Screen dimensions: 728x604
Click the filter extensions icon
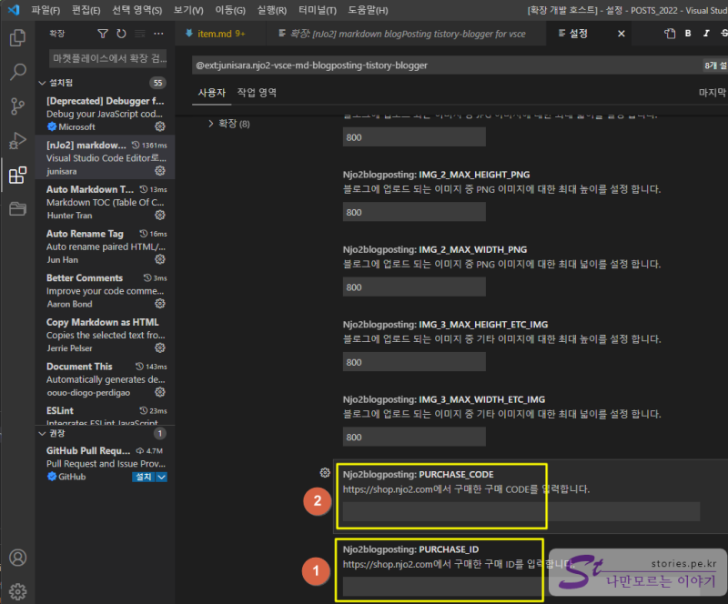(x=103, y=34)
